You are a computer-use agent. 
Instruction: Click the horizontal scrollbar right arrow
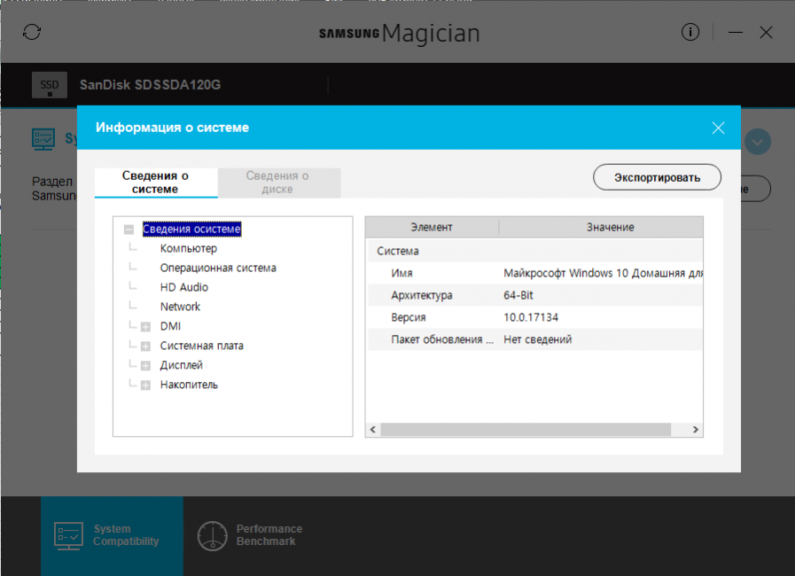click(x=697, y=430)
